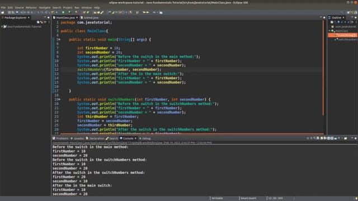Select switchNumbers in the Outline
Screen dimensions: 358x201
click(x=346, y=40)
